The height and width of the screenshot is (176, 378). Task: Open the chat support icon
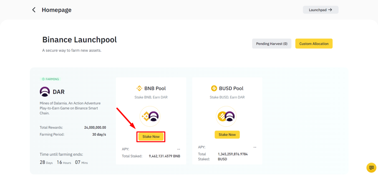pyautogui.click(x=371, y=168)
